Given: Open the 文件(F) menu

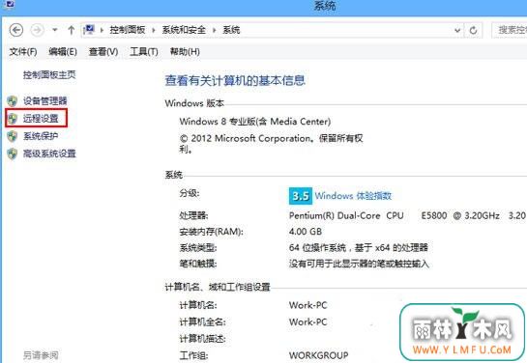Looking at the screenshot, I should click(x=23, y=52).
